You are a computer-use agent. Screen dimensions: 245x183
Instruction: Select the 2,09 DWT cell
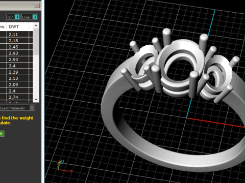(x=17, y=84)
